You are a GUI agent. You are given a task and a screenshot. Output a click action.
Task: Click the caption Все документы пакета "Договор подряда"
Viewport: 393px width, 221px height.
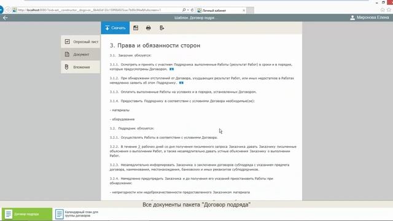196,204
